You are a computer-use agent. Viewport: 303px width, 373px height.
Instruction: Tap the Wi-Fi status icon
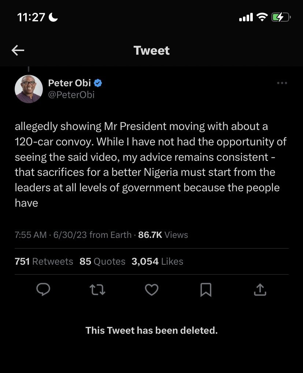(262, 17)
